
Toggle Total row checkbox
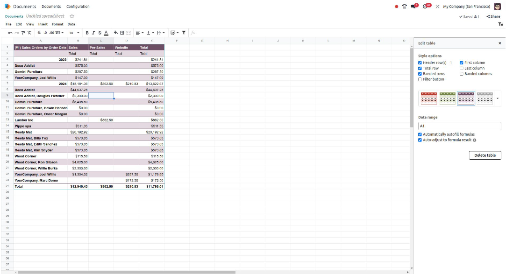[x=420, y=68]
